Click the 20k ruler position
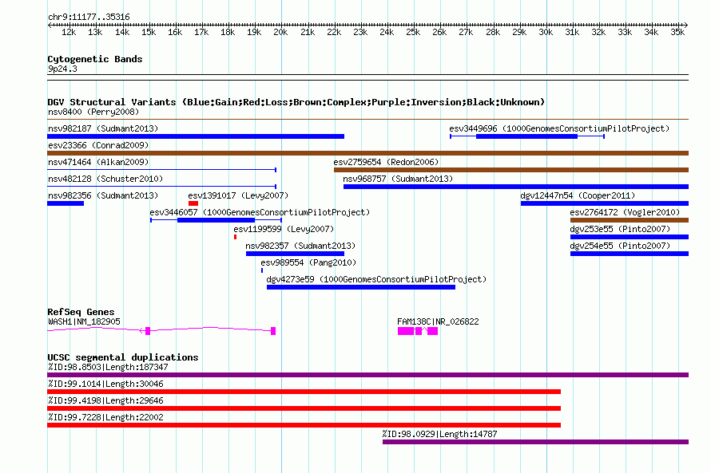This screenshot has width=711, height=473. click(x=280, y=32)
